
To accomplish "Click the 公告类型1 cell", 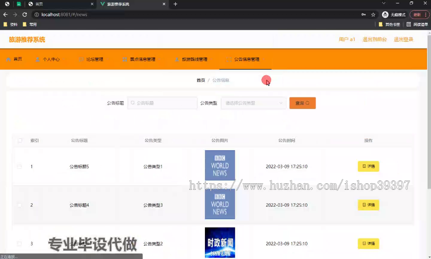I will click(x=153, y=166).
